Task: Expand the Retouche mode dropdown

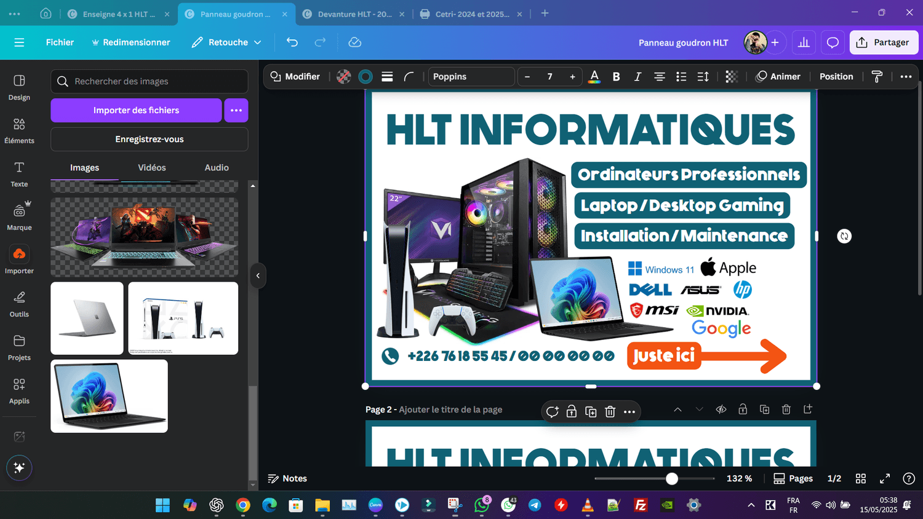Action: point(226,42)
